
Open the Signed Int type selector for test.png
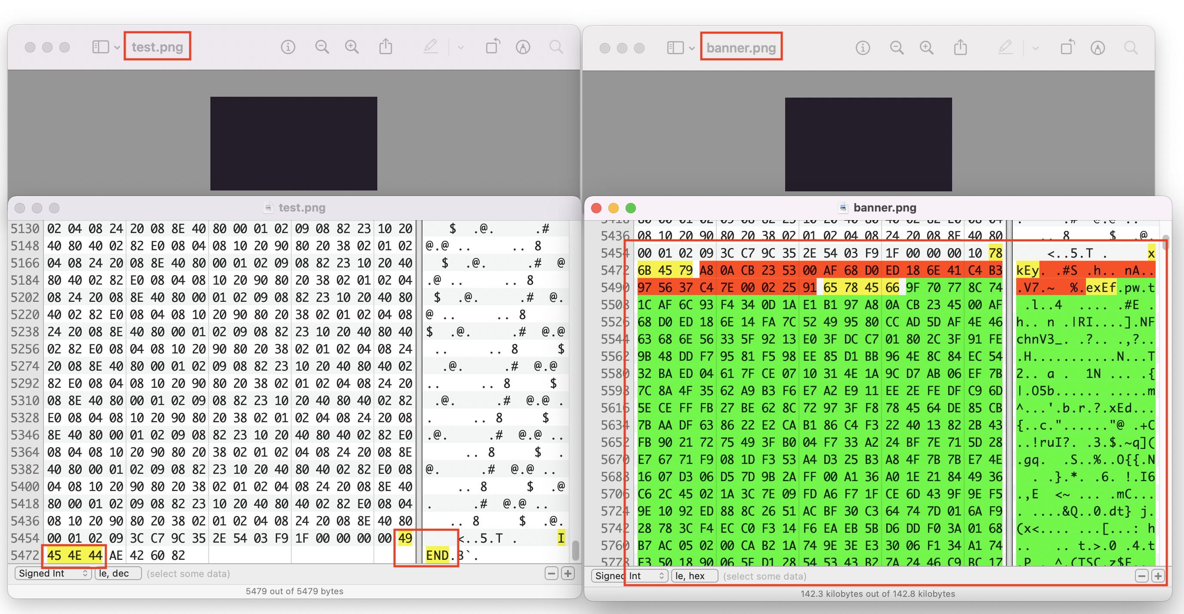pyautogui.click(x=53, y=574)
